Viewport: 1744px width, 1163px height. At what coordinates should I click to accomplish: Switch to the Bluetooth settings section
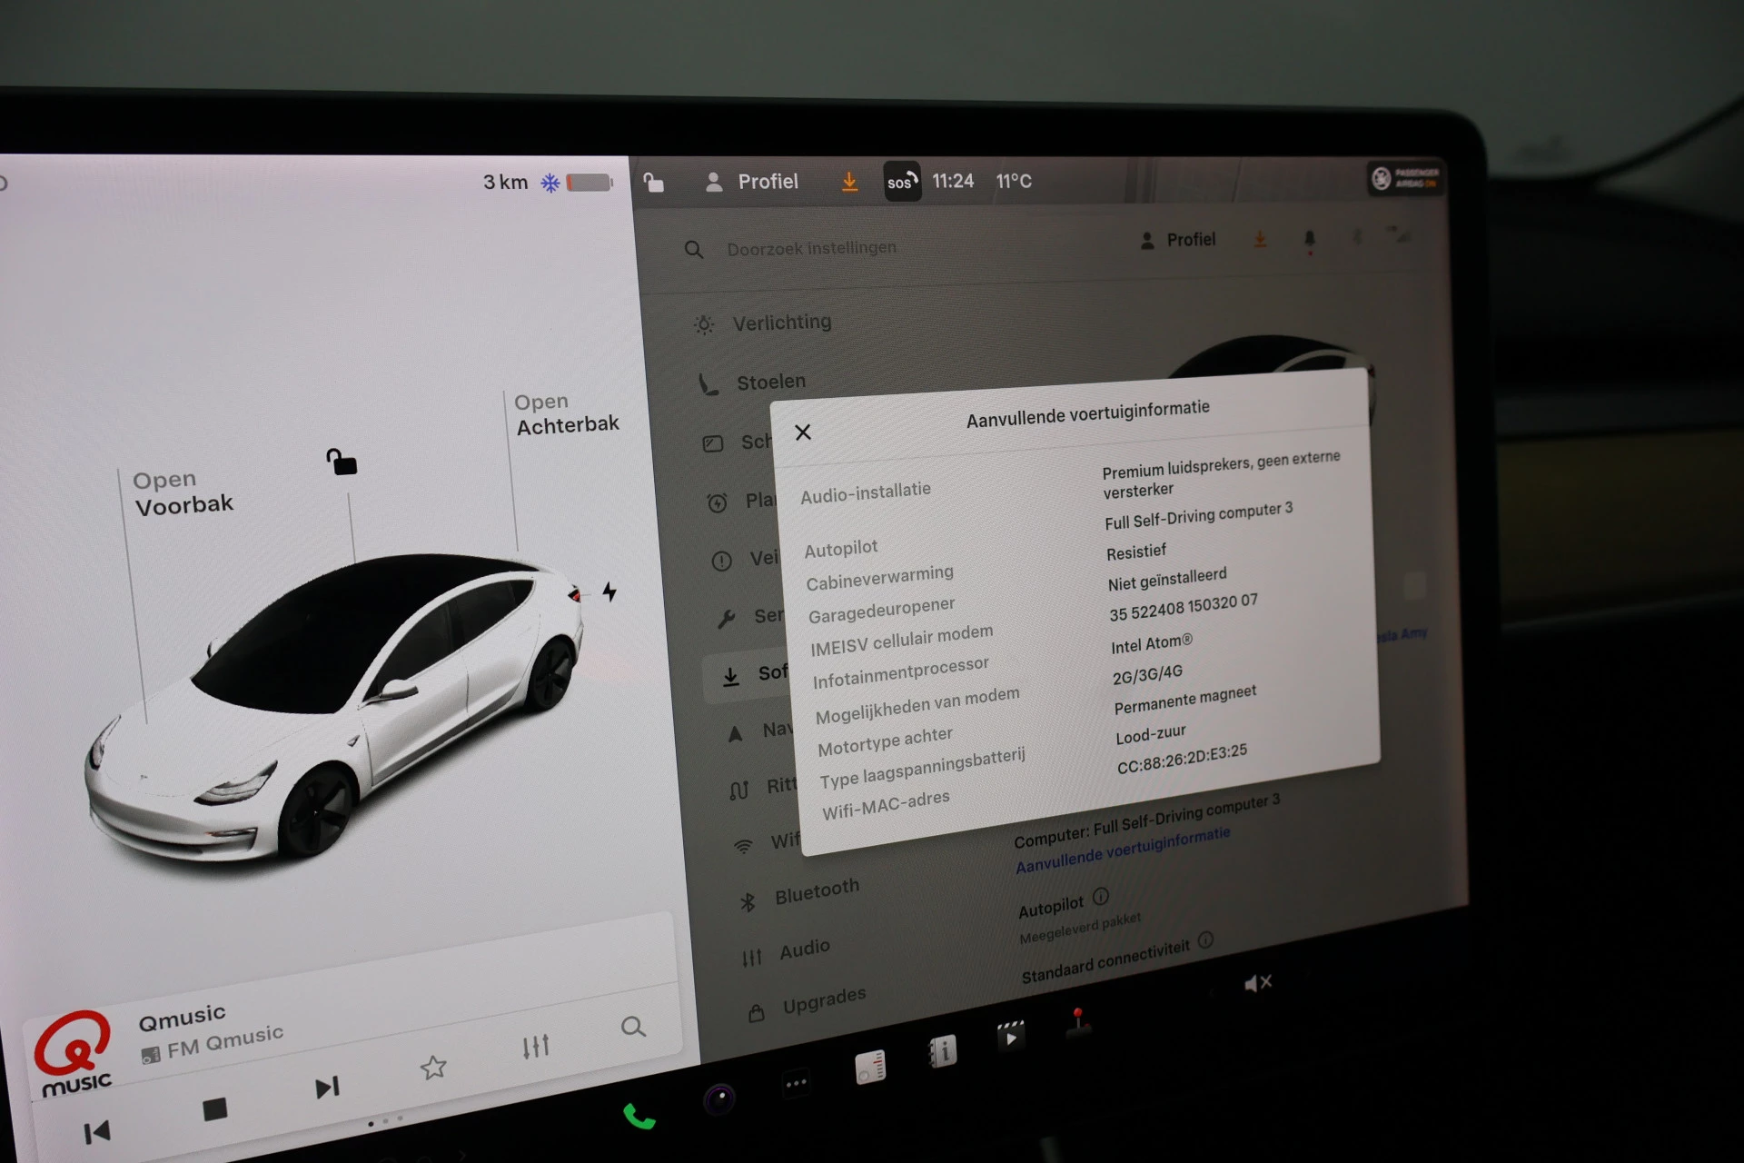coord(816,886)
